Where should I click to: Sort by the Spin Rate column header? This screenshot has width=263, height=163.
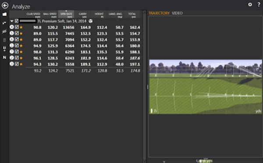[x=66, y=14]
